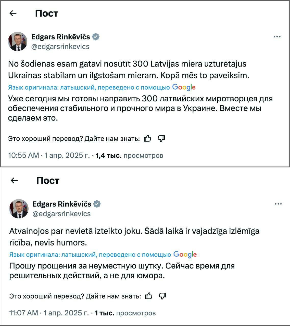Open the three-dot menu on the top post

tap(277, 37)
